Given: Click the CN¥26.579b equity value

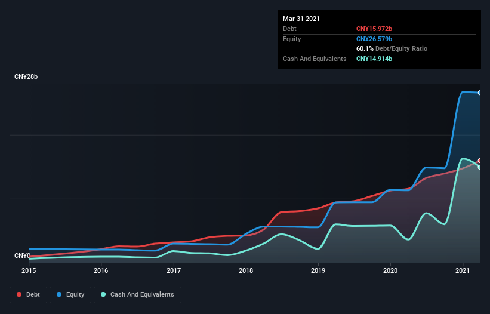Looking at the screenshot, I should (x=374, y=39).
